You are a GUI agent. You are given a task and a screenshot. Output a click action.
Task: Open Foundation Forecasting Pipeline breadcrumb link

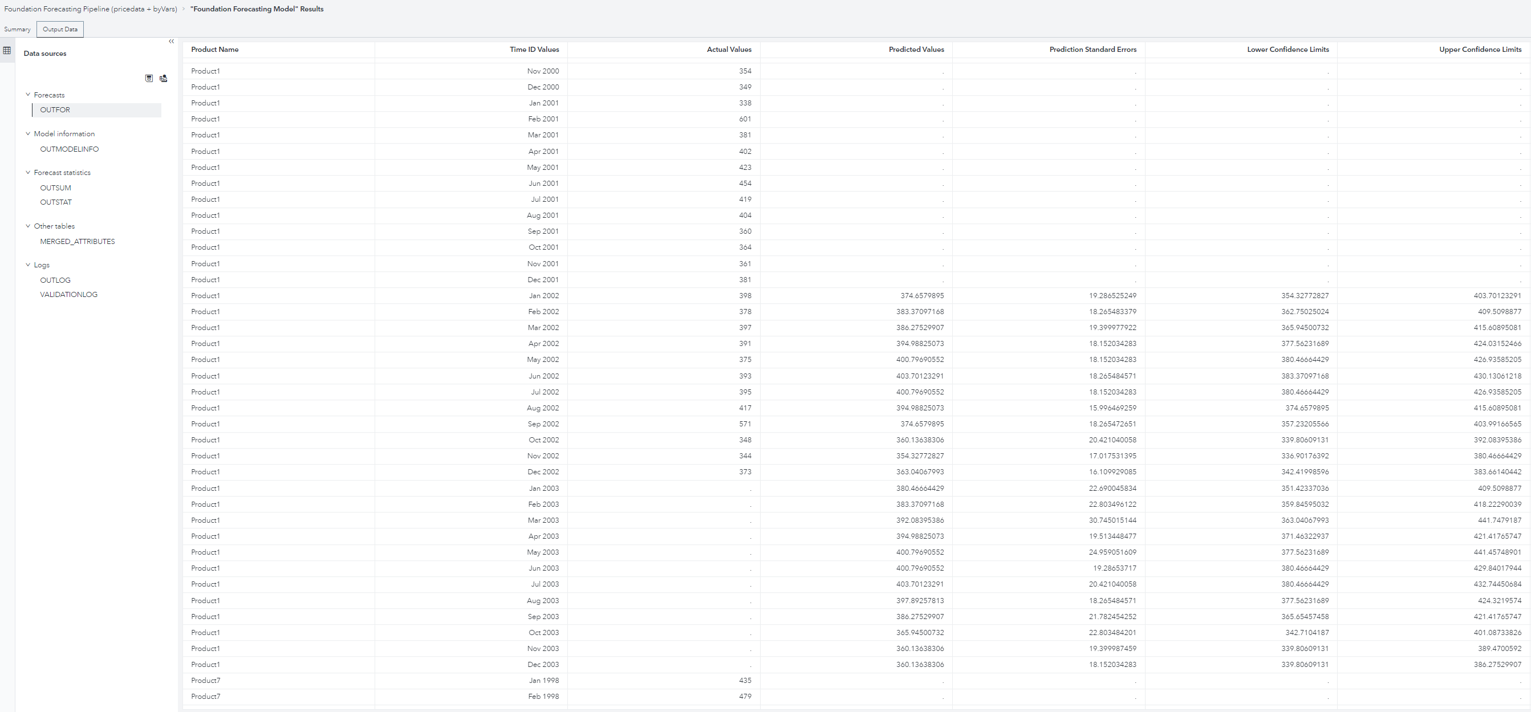(88, 9)
